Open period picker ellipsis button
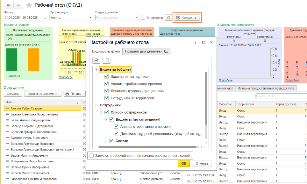 44,18
